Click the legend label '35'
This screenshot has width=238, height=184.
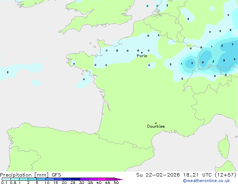(90, 182)
